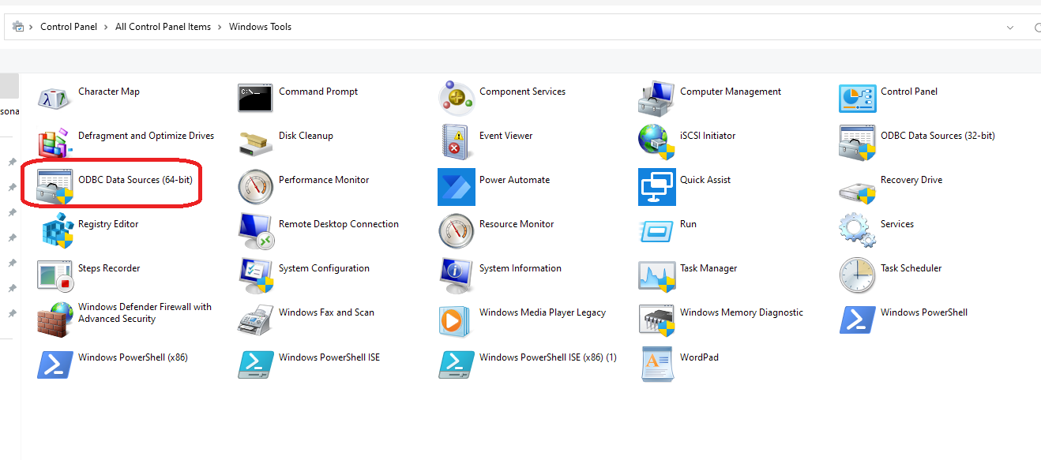This screenshot has height=460, width=1041.
Task: Open Windows PowerShell ISE (x86) (1) icon
Action: click(457, 365)
